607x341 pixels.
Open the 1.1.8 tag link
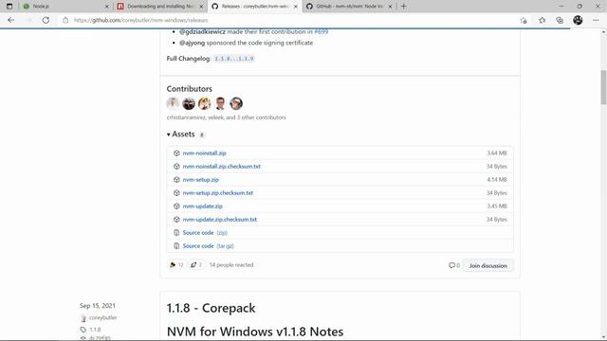pos(95,330)
